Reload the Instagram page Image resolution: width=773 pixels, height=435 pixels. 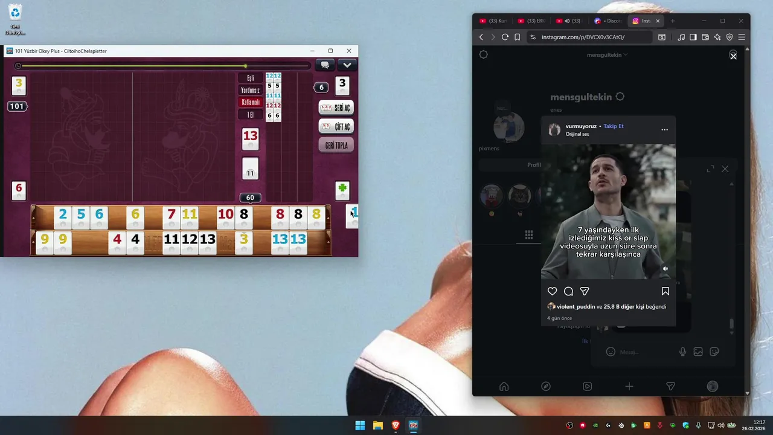pos(505,37)
